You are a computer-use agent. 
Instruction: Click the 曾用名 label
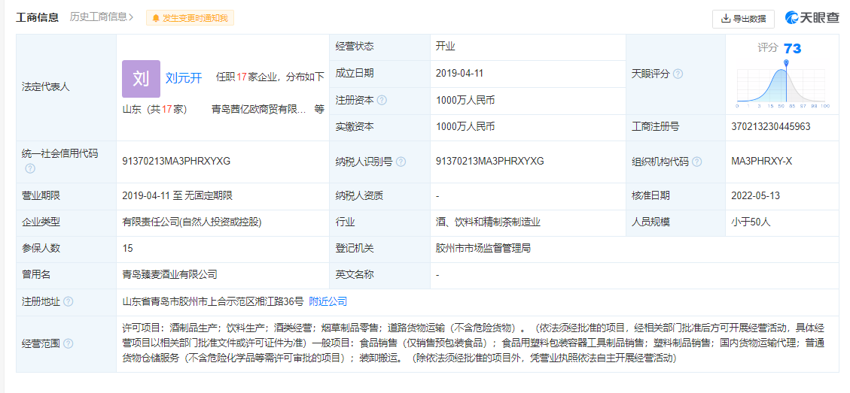[36, 275]
